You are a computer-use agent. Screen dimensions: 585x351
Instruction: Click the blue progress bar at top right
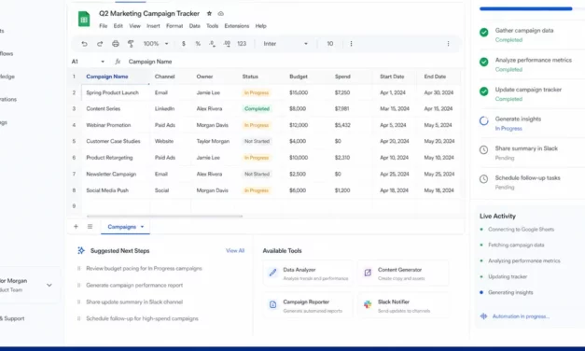pos(525,8)
